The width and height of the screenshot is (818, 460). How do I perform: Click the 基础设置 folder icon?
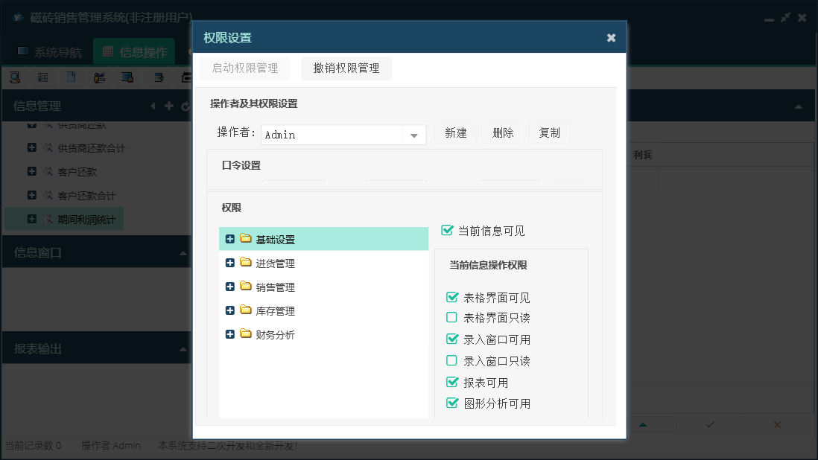(x=246, y=239)
